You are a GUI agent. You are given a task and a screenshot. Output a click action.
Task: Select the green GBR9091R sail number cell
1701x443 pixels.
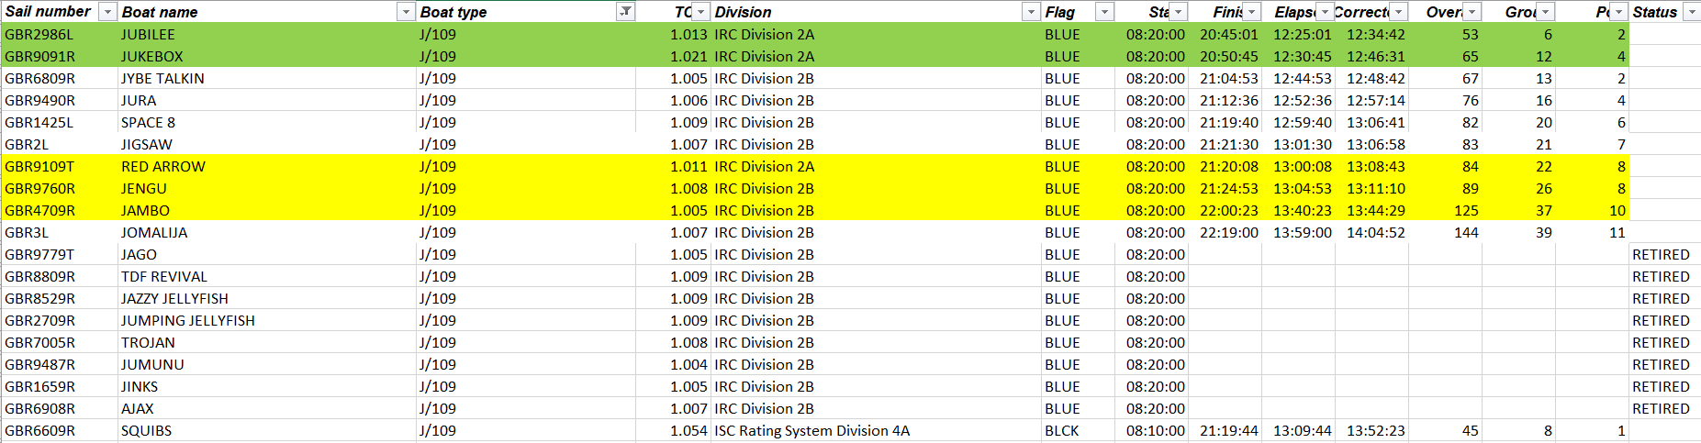tap(60, 56)
